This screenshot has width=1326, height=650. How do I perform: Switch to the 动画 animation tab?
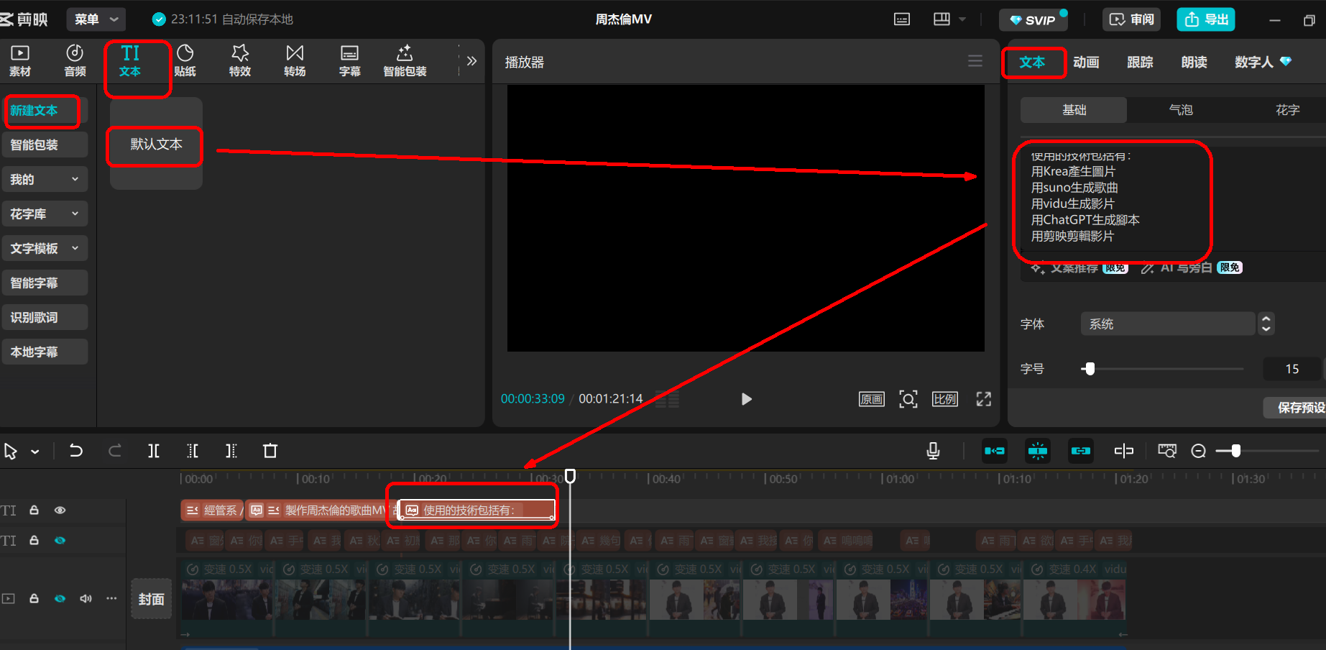(x=1086, y=62)
